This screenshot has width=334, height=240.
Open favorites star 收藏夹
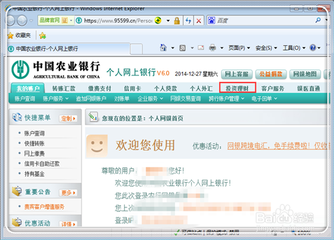(x=19, y=35)
